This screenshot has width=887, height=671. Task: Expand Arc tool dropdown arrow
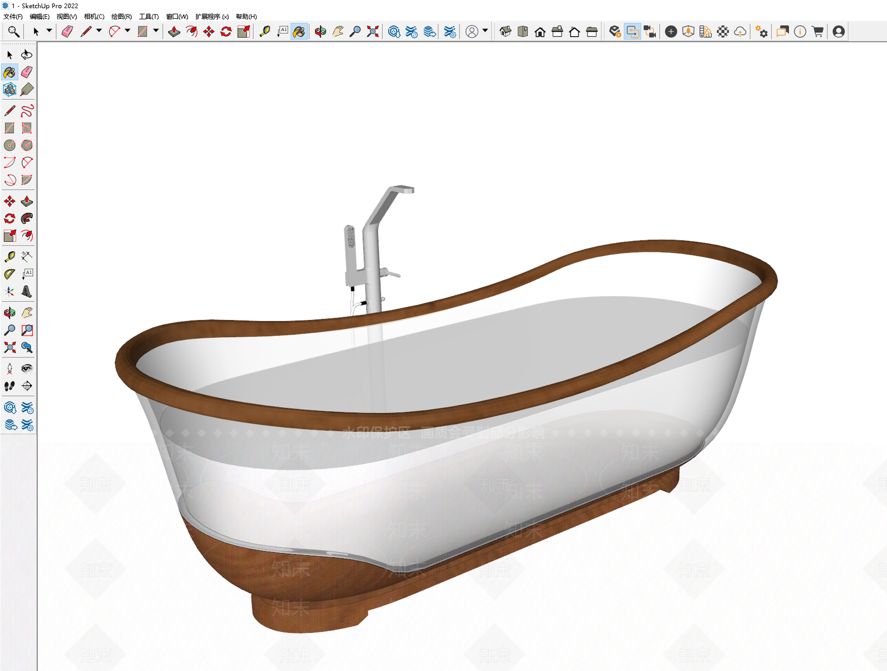coord(128,31)
